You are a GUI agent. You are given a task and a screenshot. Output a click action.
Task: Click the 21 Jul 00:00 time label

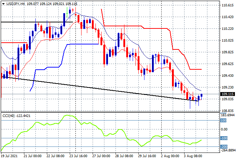click(x=33, y=156)
